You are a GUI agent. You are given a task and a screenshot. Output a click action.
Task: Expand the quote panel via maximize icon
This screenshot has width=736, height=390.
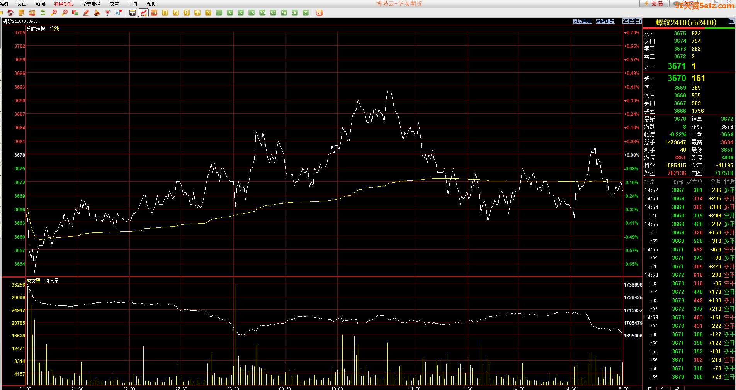731,21
